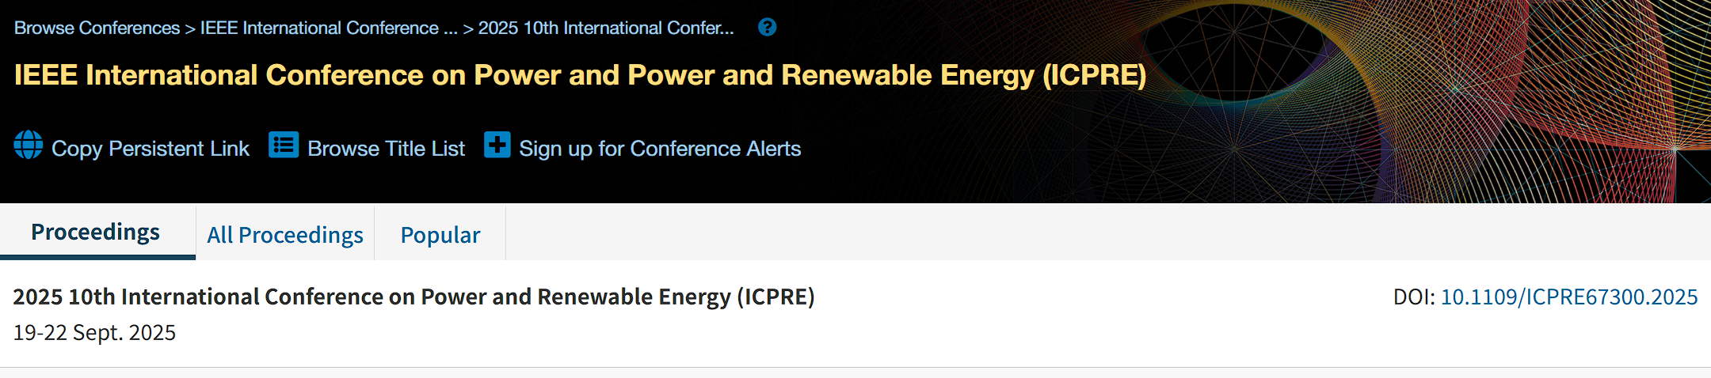Click the list icon beside Browse Title List
The image size is (1711, 378).
click(284, 146)
